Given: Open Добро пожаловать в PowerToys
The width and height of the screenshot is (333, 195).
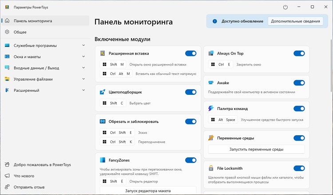Looking at the screenshot, I should (45, 165).
